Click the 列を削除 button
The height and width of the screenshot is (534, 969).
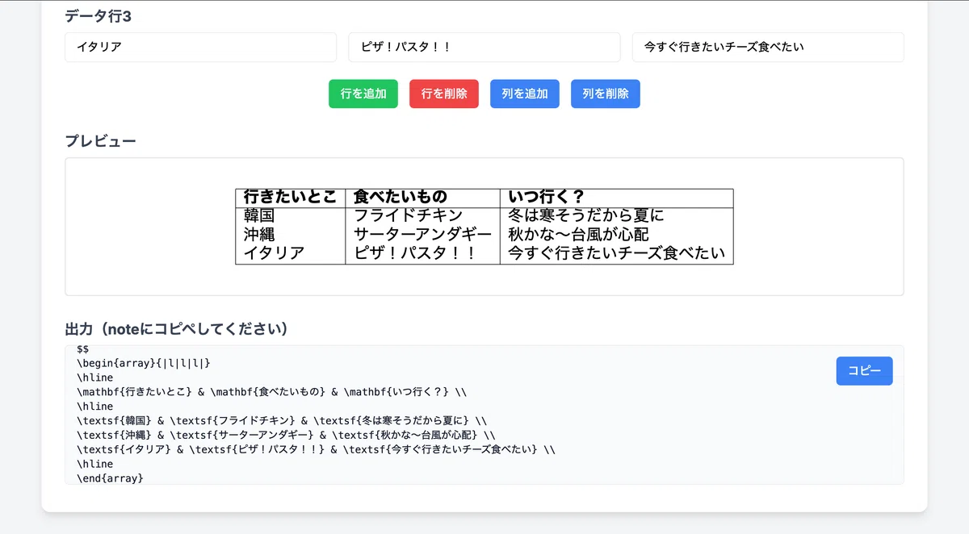click(x=606, y=94)
